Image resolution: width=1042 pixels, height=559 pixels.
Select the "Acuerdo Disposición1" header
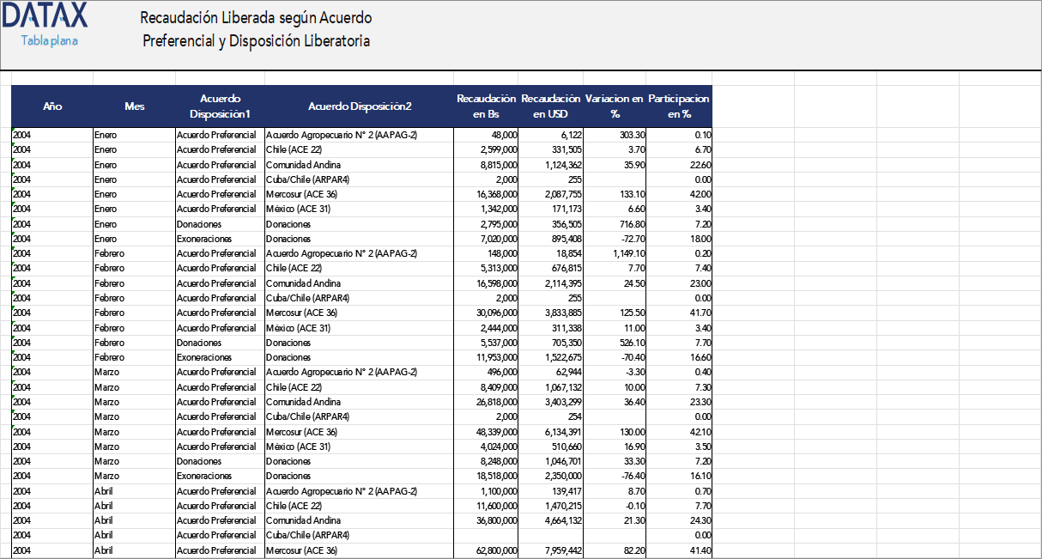click(x=220, y=107)
